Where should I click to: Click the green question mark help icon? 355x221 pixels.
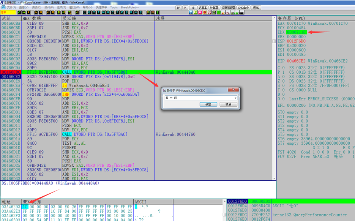pos(158,12)
